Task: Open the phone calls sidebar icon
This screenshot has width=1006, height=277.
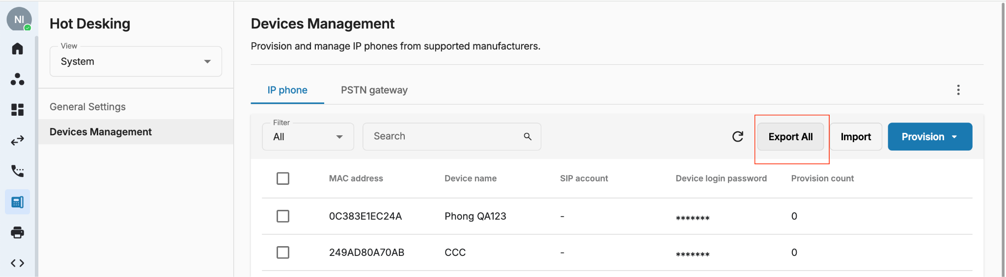Action: click(17, 171)
